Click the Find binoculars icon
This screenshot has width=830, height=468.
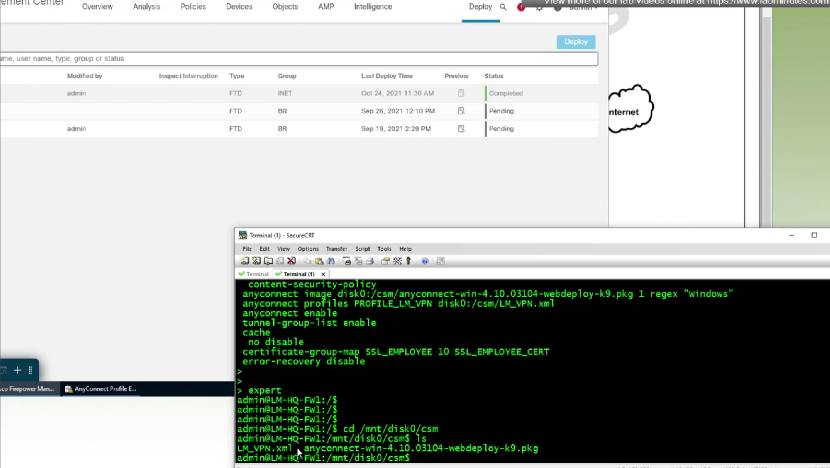(331, 261)
